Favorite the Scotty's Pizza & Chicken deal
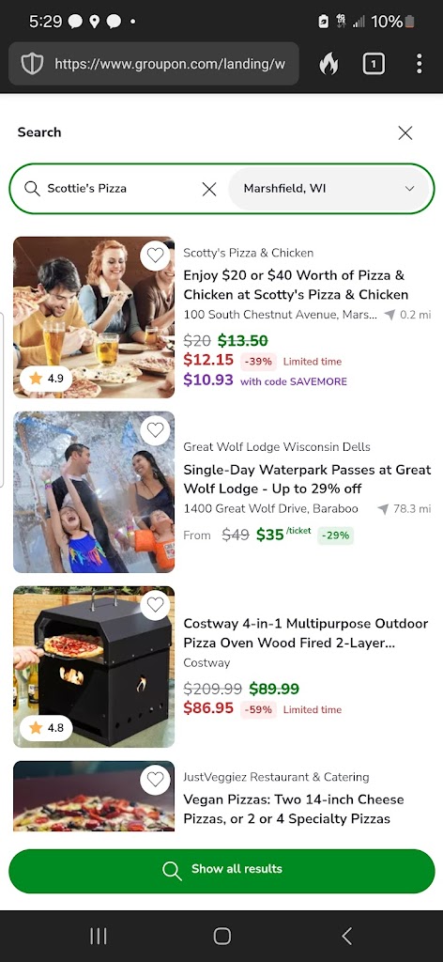Viewport: 443px width, 962px height. 155,255
